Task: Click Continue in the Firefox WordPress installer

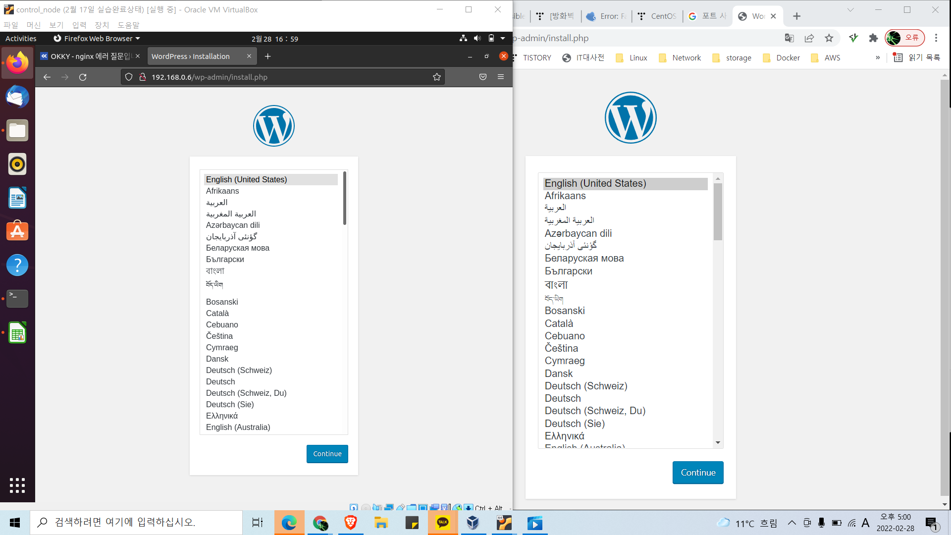Action: click(327, 454)
